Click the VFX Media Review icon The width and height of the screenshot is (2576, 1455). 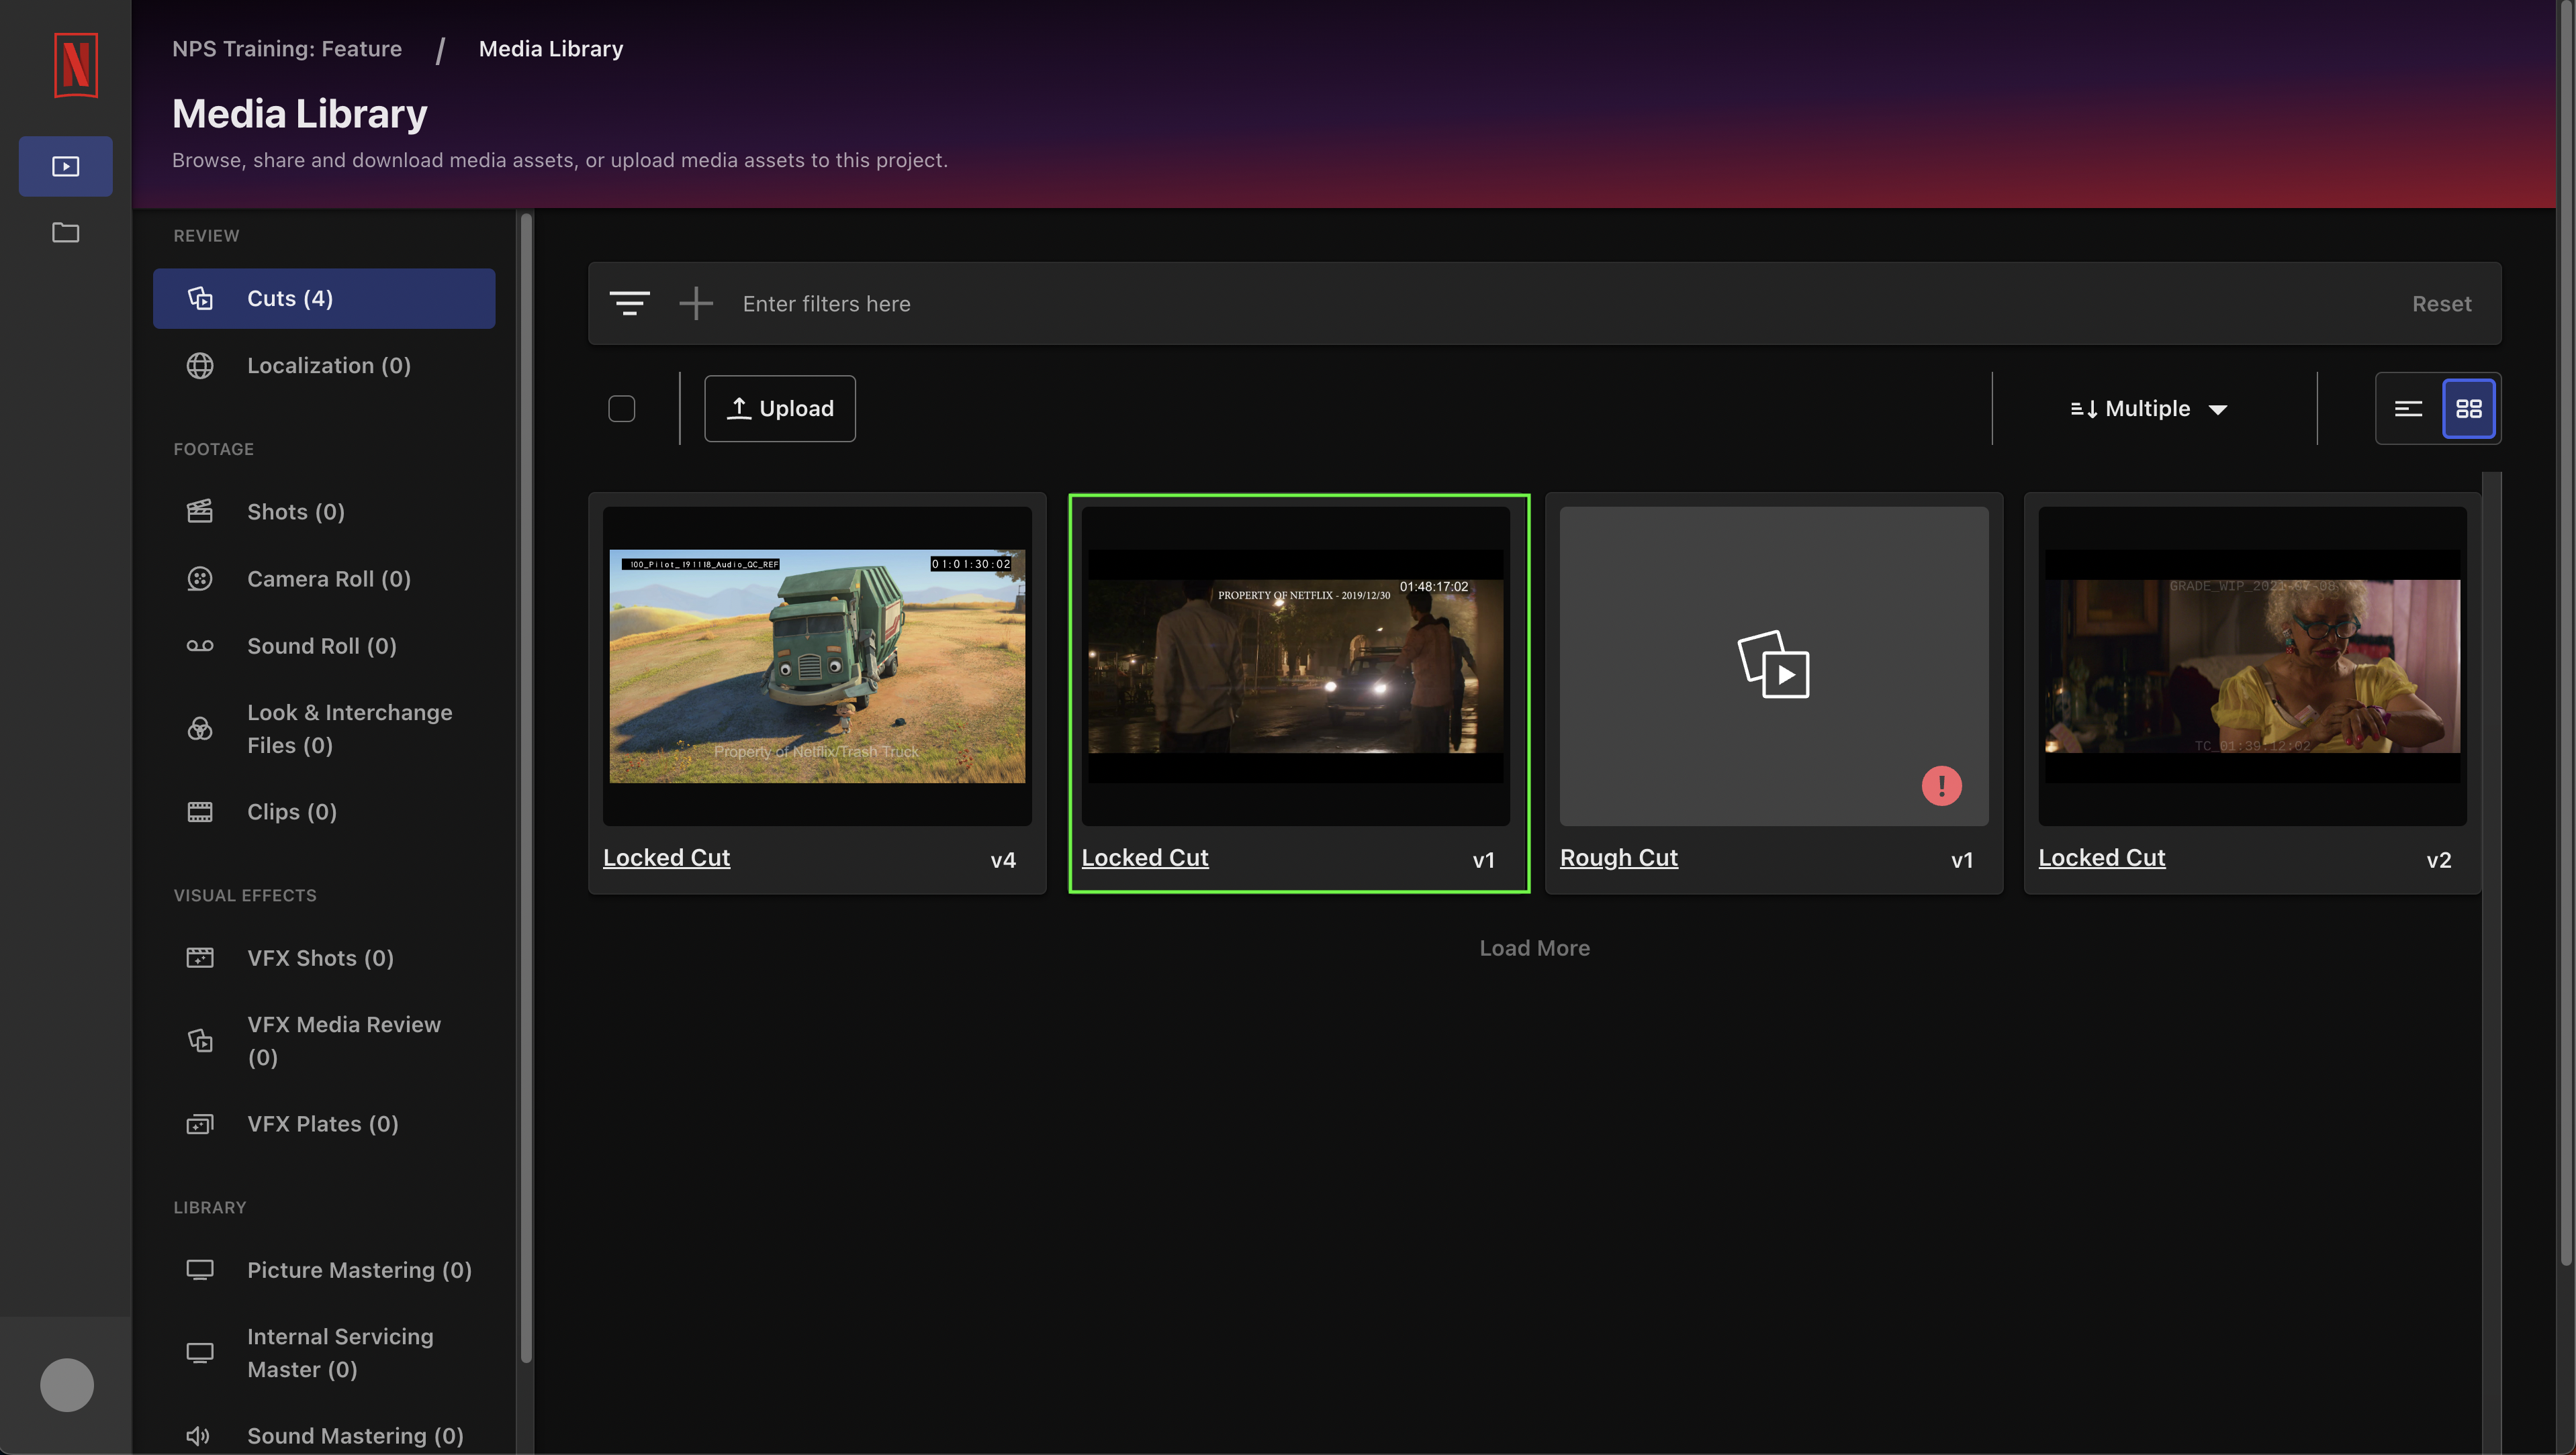tap(200, 1040)
